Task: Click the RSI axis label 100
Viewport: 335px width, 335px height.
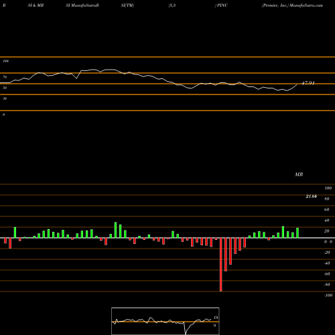Action: point(6,61)
